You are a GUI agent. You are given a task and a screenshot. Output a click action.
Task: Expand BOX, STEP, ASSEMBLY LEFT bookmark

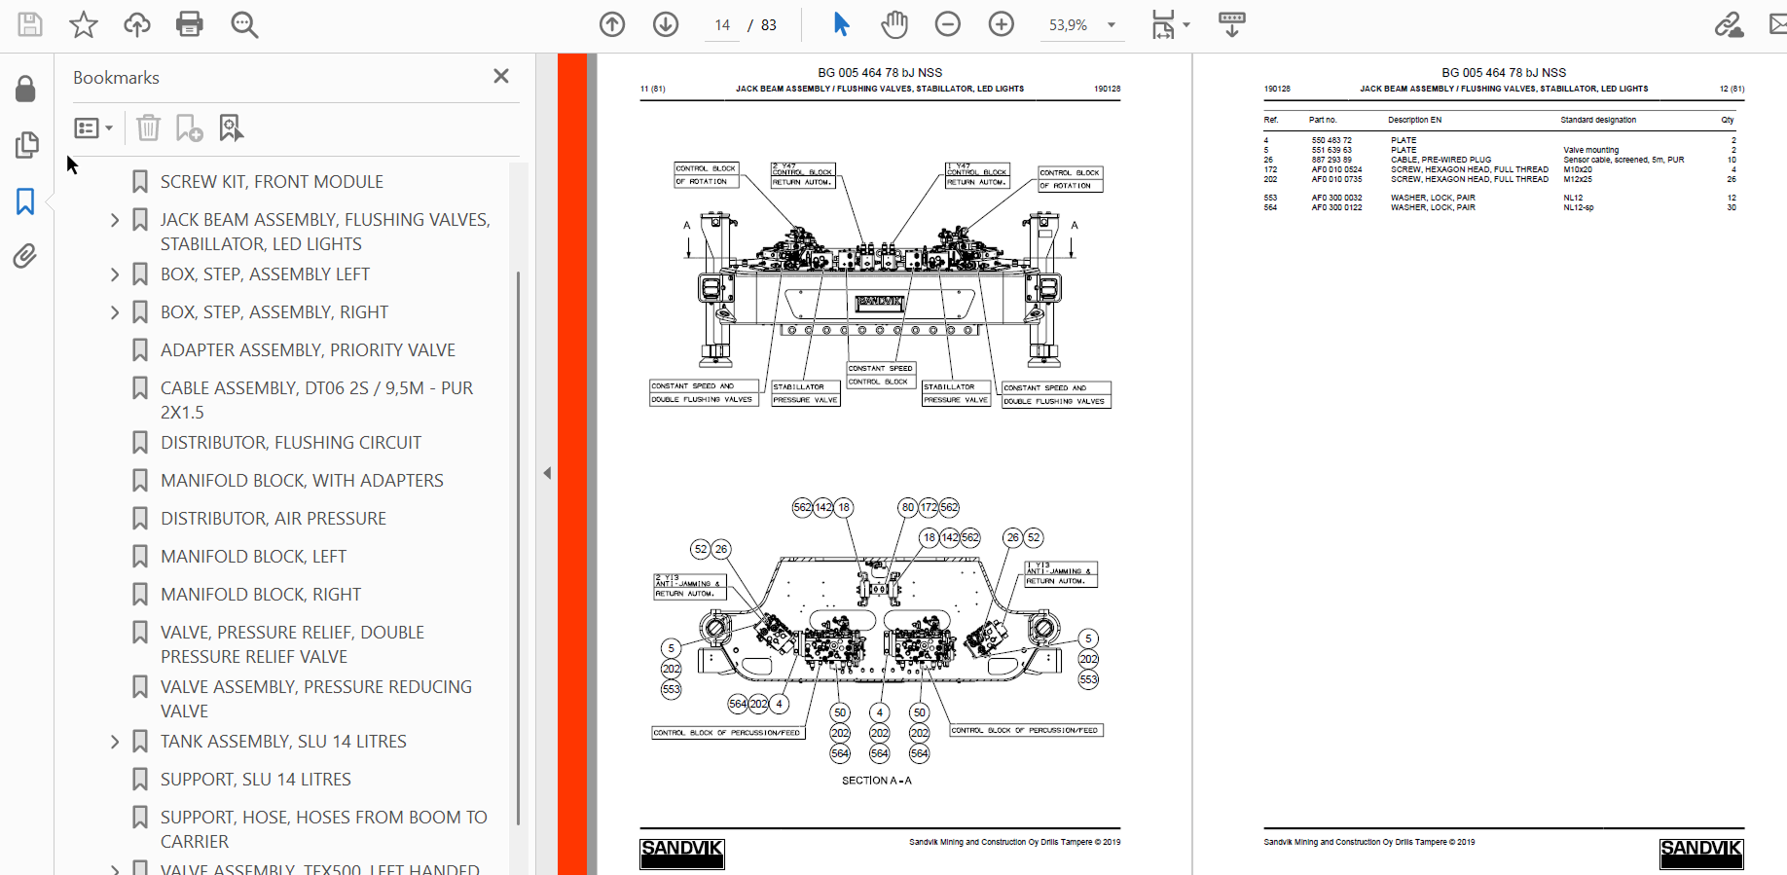[115, 274]
